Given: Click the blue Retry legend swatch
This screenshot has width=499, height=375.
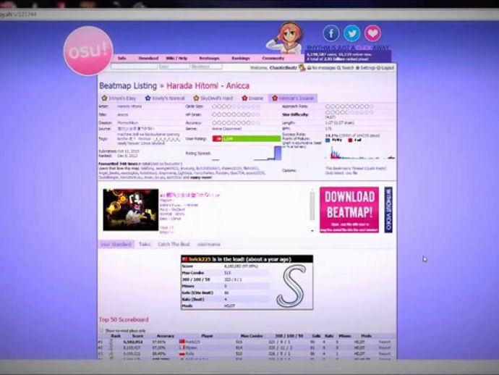Looking at the screenshot, I should point(328,140).
